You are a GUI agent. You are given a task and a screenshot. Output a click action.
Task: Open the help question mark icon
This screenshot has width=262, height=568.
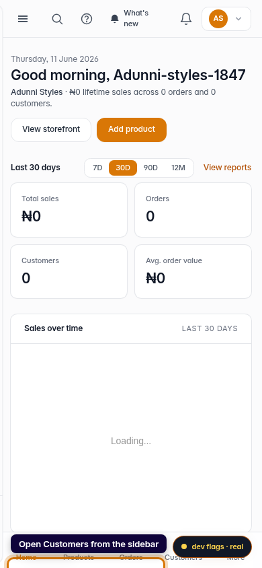click(x=87, y=19)
